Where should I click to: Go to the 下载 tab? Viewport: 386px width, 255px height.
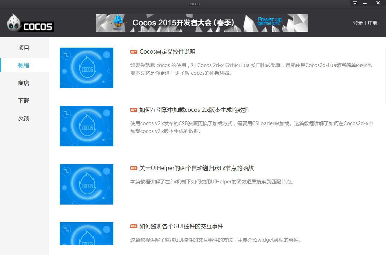point(24,101)
